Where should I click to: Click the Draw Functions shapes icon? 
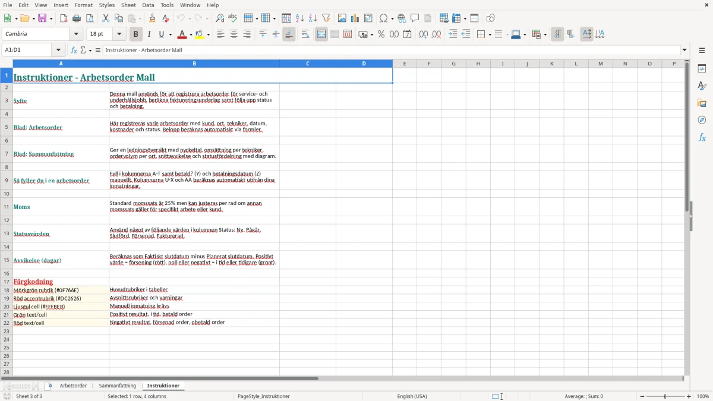tap(491, 18)
